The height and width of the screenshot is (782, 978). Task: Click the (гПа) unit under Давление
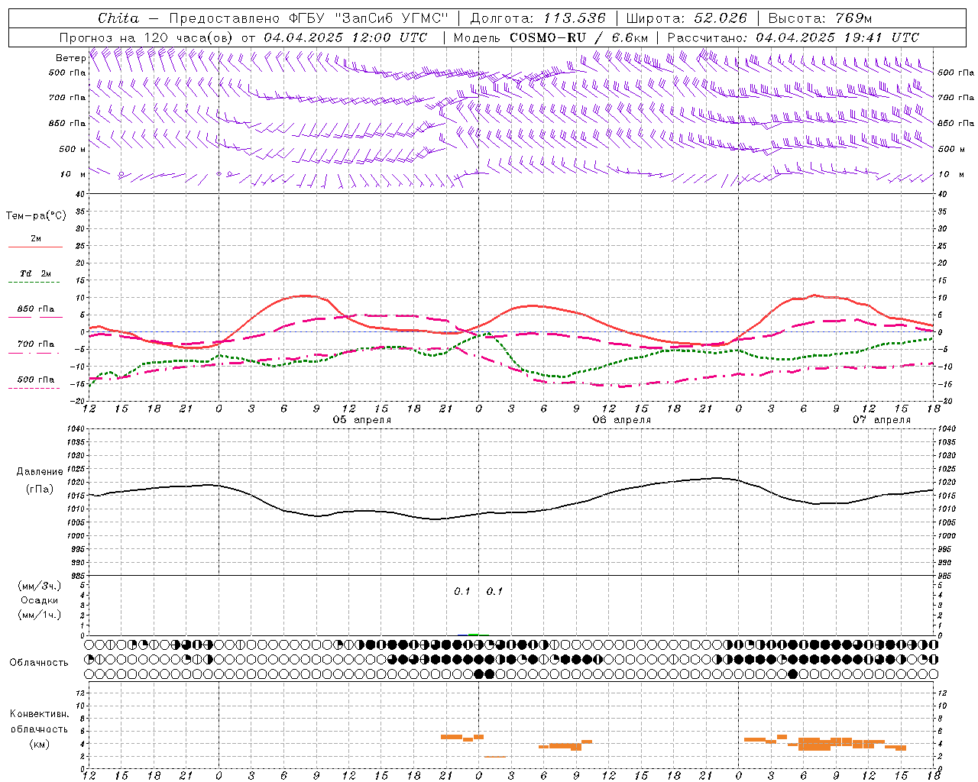pos(40,490)
